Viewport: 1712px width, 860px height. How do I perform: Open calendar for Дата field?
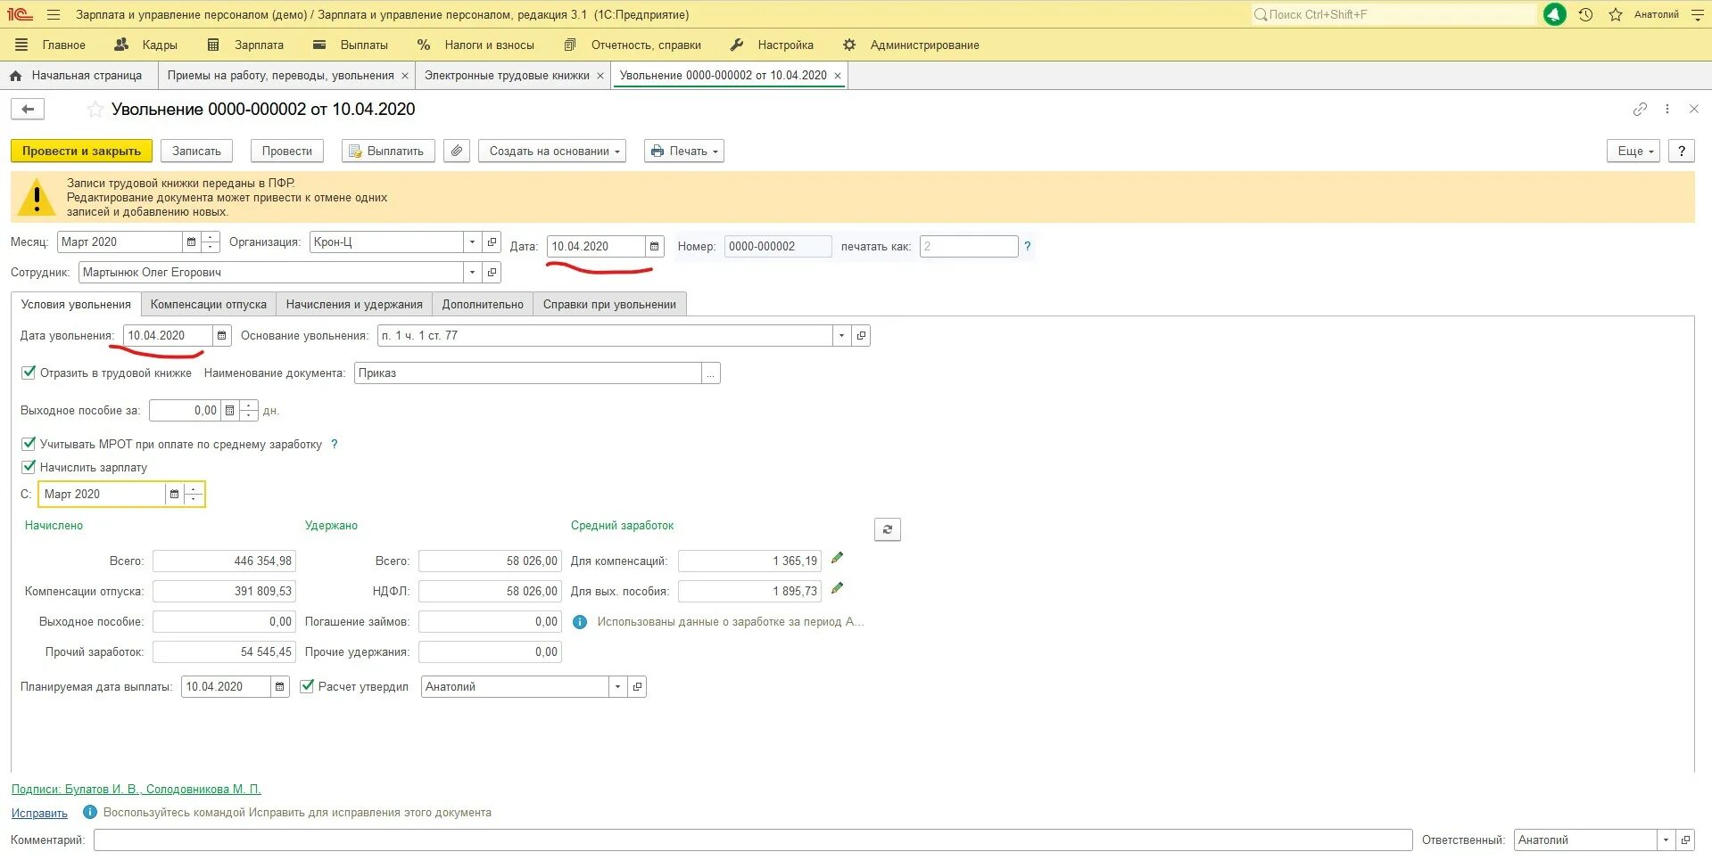point(654,246)
